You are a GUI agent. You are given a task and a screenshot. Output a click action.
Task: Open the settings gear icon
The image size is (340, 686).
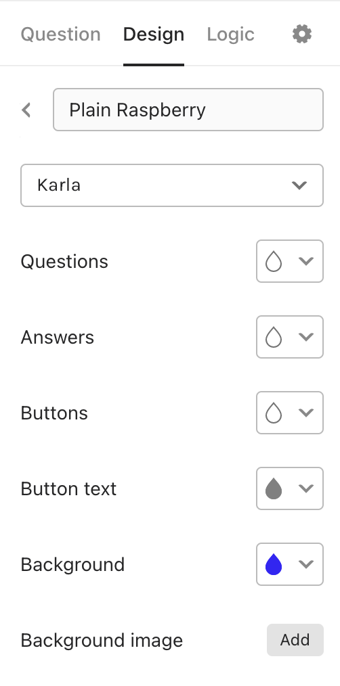click(302, 34)
